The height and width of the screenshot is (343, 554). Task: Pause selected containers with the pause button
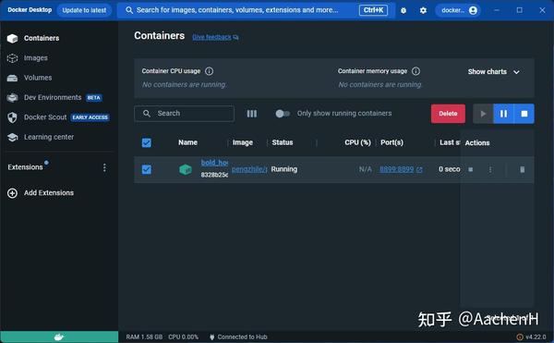point(503,114)
